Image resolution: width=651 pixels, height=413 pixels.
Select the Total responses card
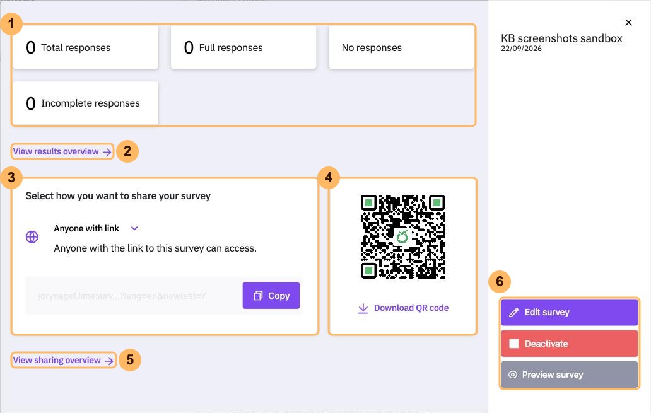[x=86, y=47]
